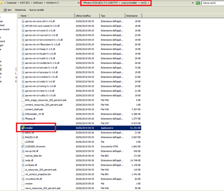
Task: Sort files by the Nome column header
Action: click(x=46, y=16)
